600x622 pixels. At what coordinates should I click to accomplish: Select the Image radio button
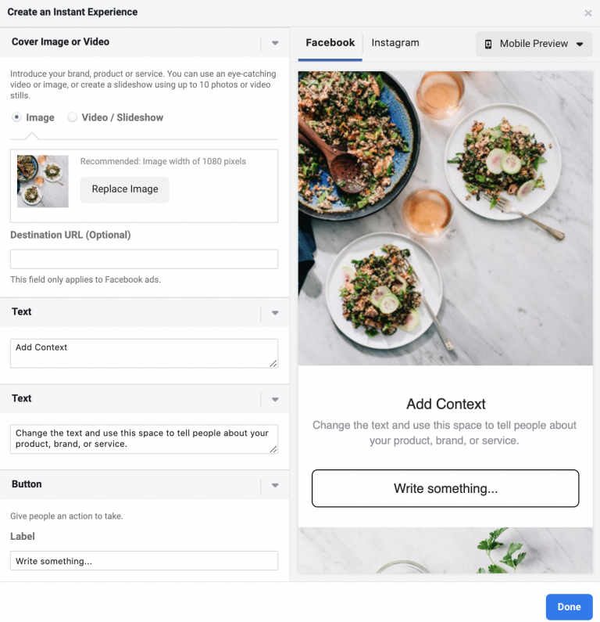point(16,117)
